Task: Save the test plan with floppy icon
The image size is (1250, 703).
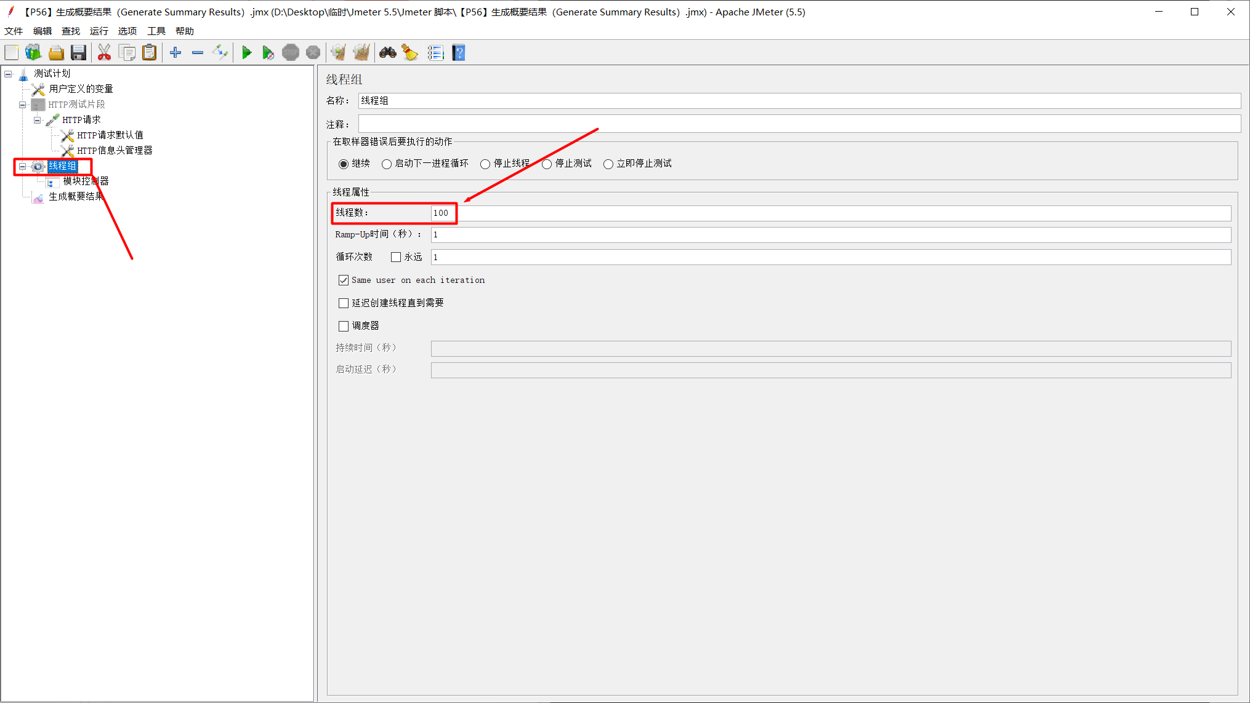Action: coord(78,53)
